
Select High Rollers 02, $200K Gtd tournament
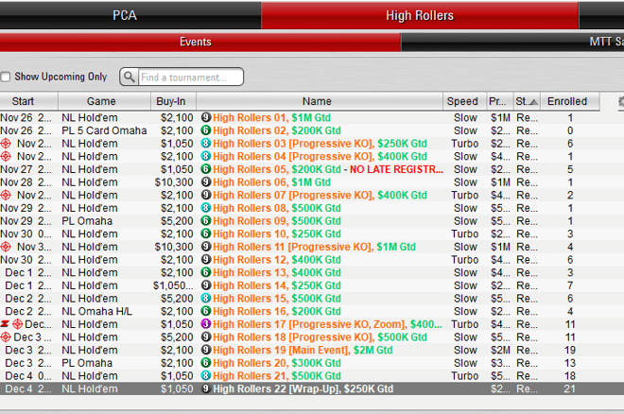click(277, 130)
